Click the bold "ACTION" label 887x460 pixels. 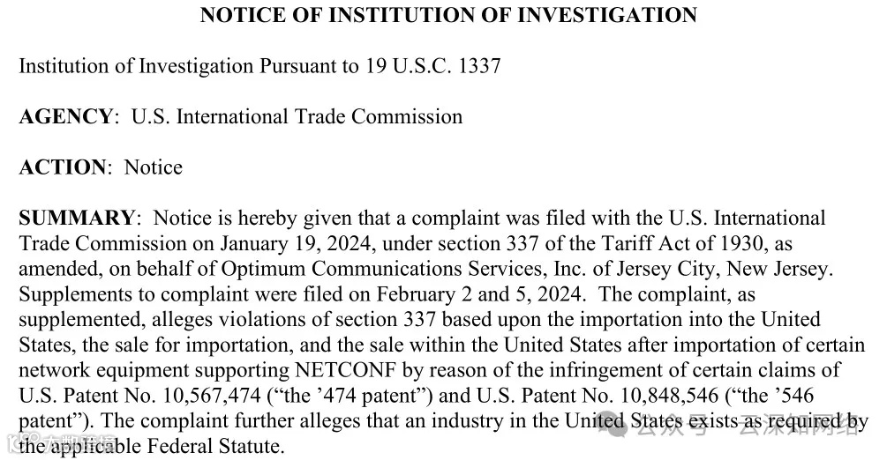(x=64, y=167)
